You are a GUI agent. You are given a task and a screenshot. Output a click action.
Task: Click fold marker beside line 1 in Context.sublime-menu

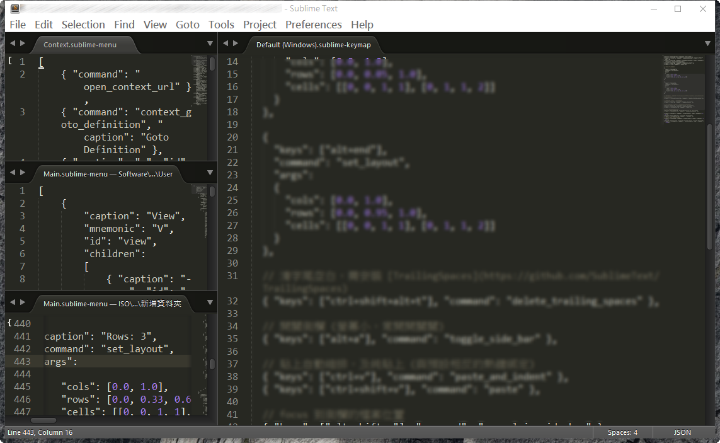click(x=9, y=60)
